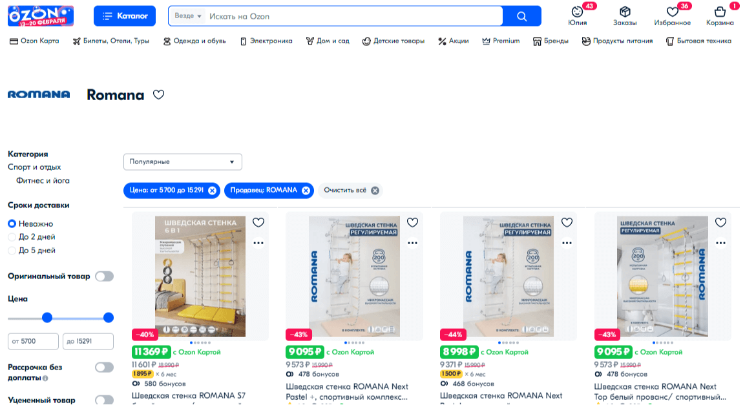Viewport: 745px width, 405px height.
Task: Open the Фитнес и йога subcategory link
Action: [x=43, y=180]
